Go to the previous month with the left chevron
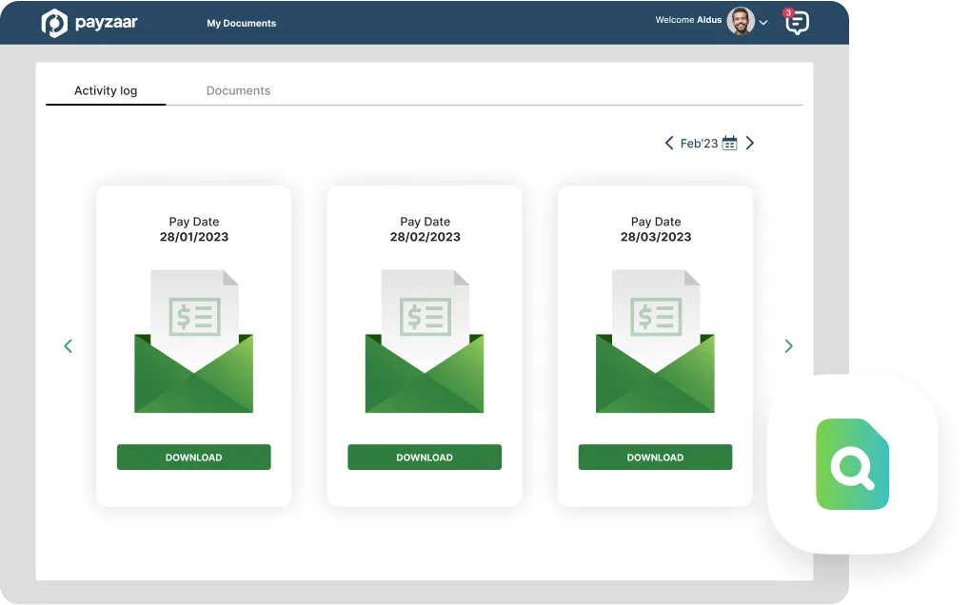Screen dimensions: 970x605 click(668, 142)
